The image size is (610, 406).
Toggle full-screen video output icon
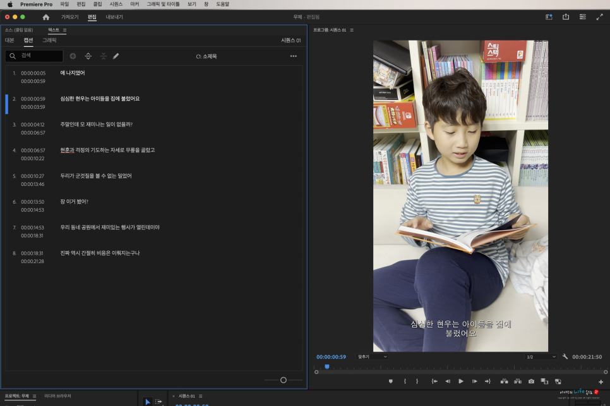599,17
